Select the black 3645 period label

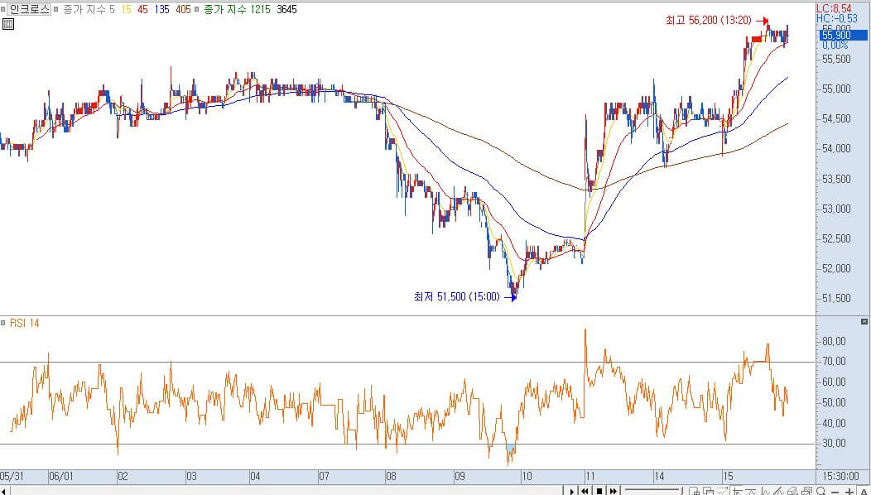pos(286,9)
